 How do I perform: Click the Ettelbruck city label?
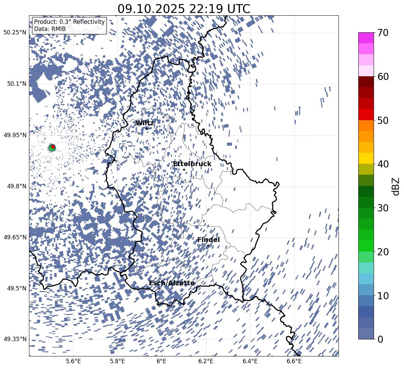pyautogui.click(x=192, y=164)
